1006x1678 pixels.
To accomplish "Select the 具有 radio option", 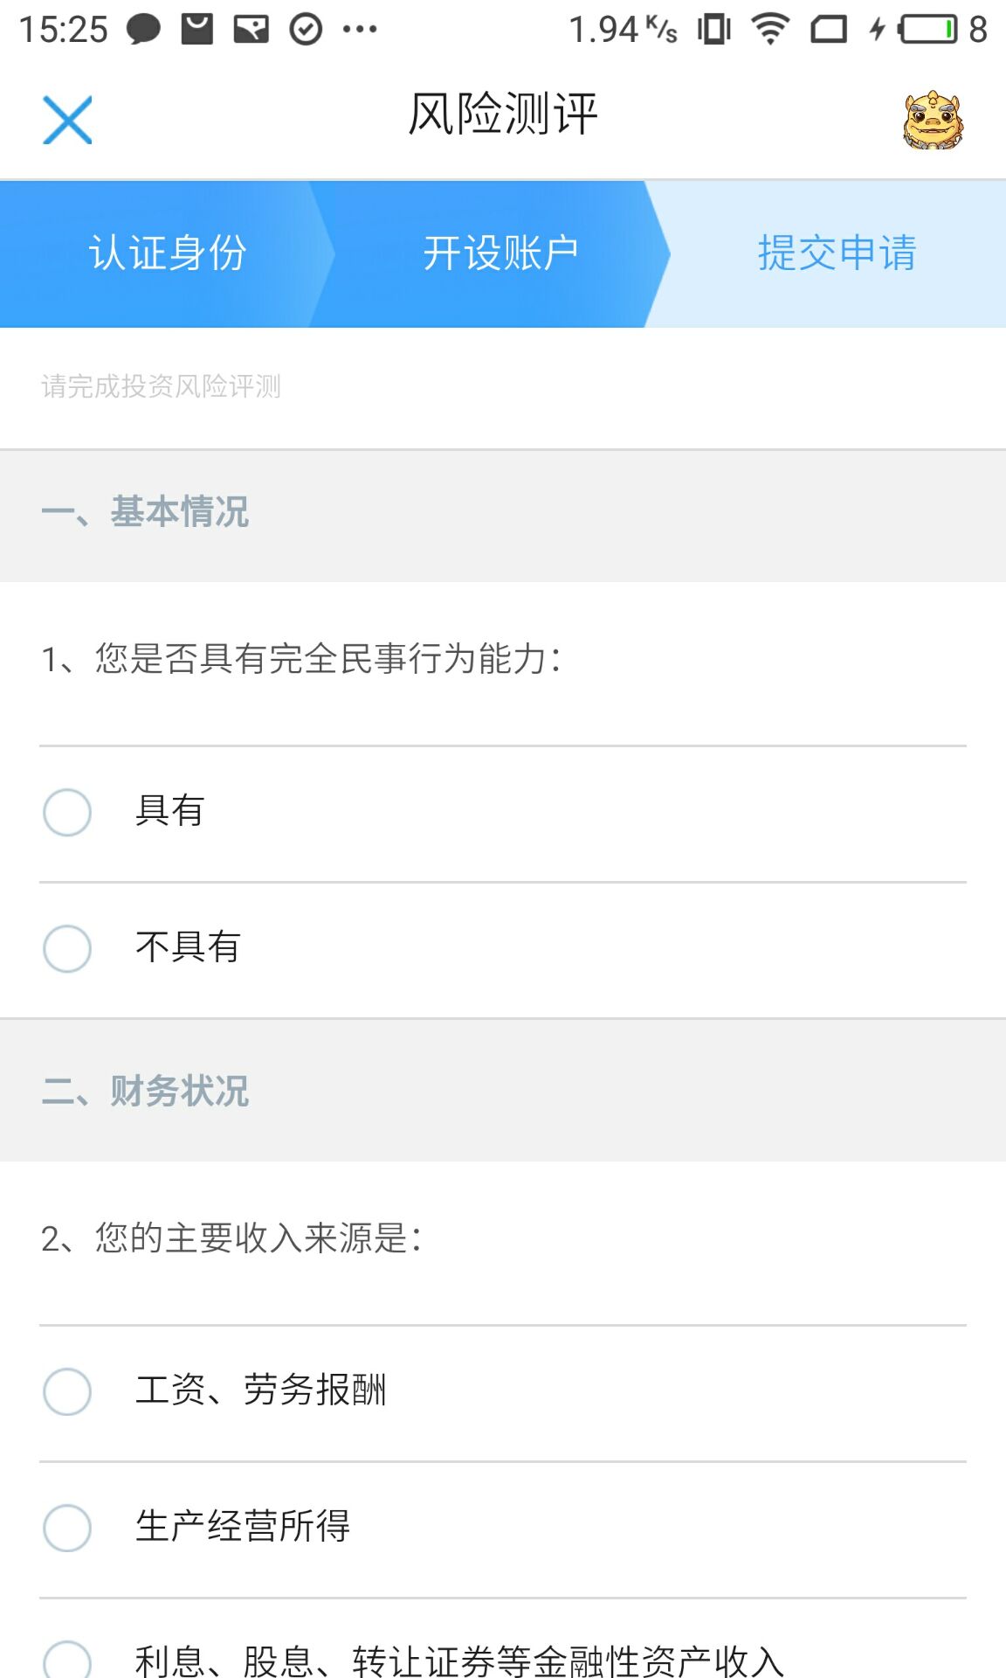I will point(503,813).
